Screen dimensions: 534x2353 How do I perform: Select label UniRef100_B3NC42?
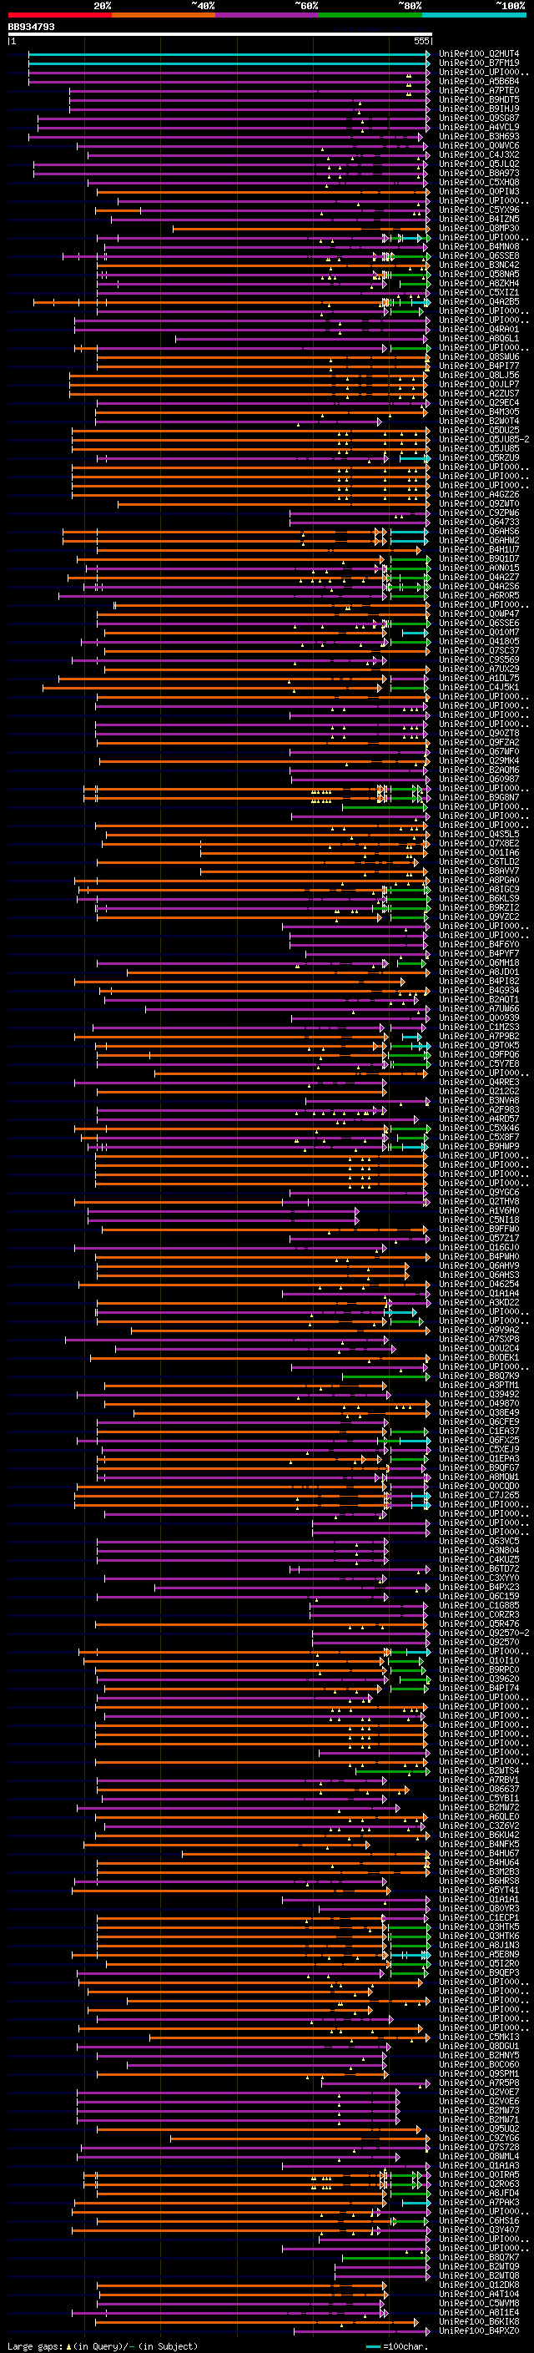click(478, 265)
